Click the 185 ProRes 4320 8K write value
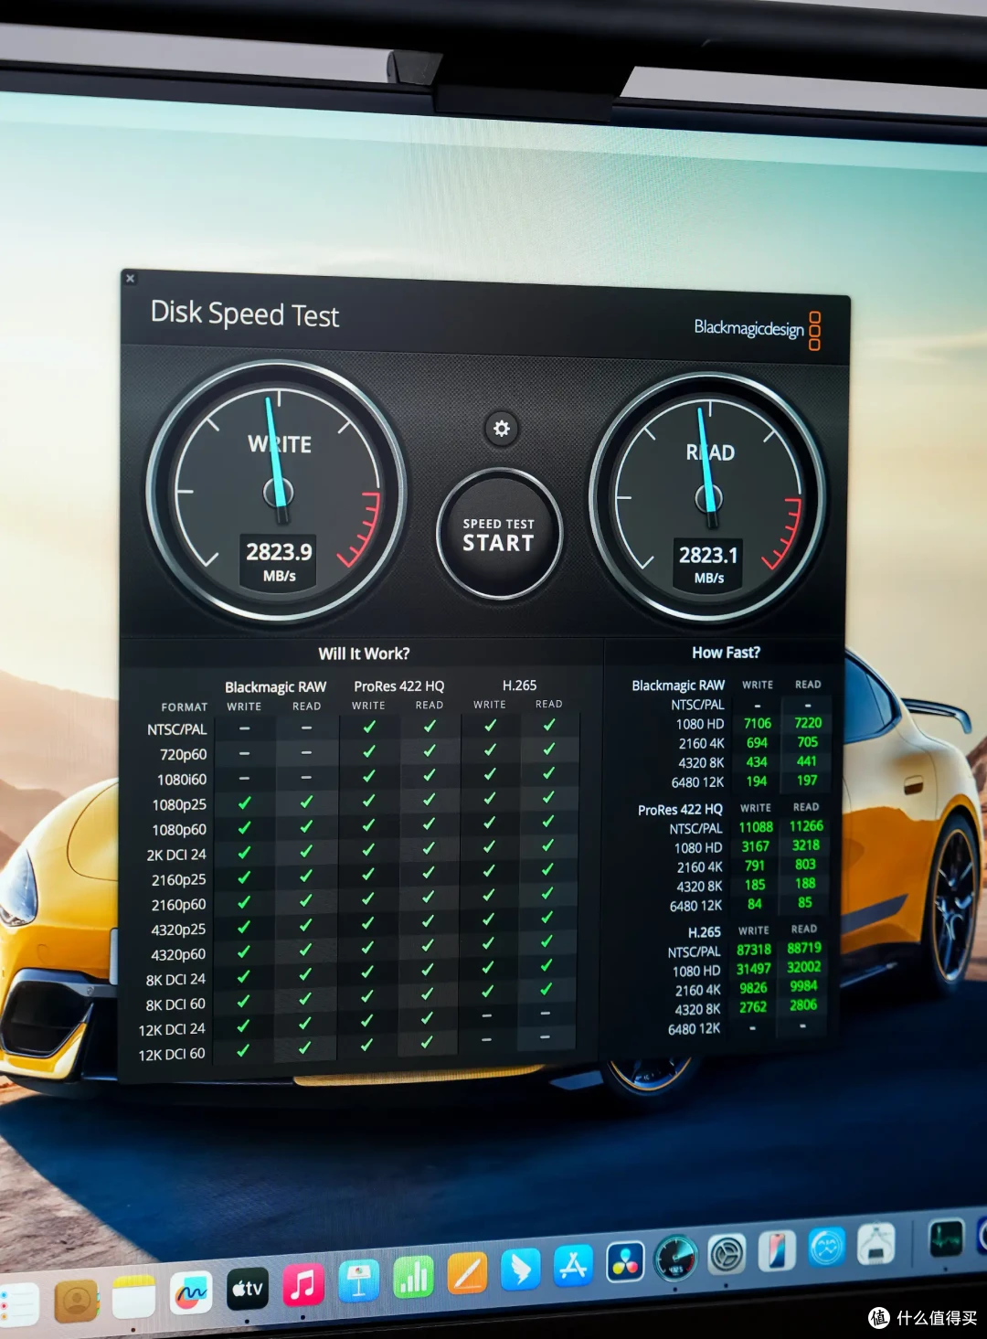 pos(755,885)
